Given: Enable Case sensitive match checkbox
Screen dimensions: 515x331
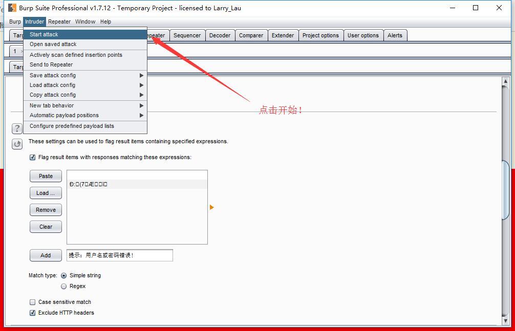Looking at the screenshot, I should [33, 302].
